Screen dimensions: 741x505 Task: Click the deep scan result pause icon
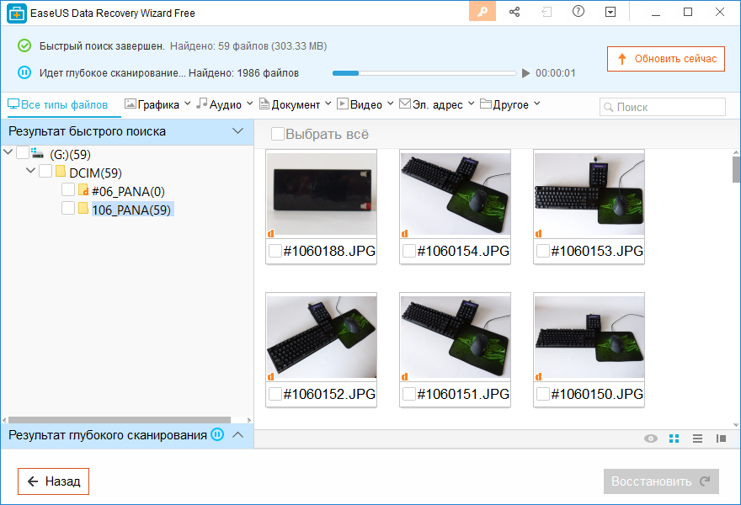217,434
